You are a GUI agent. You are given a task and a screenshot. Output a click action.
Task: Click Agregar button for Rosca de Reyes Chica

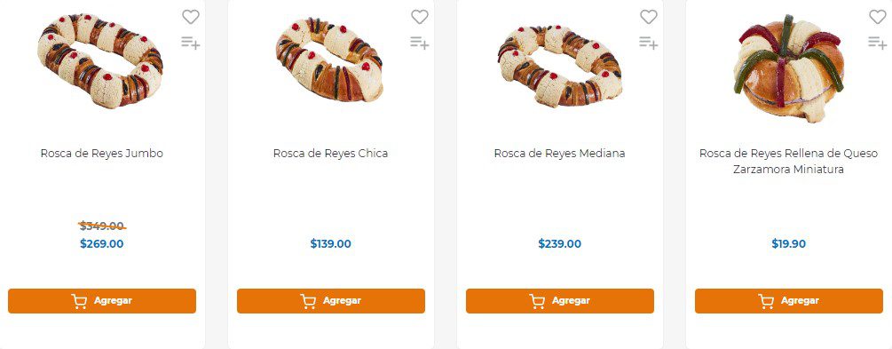point(331,301)
